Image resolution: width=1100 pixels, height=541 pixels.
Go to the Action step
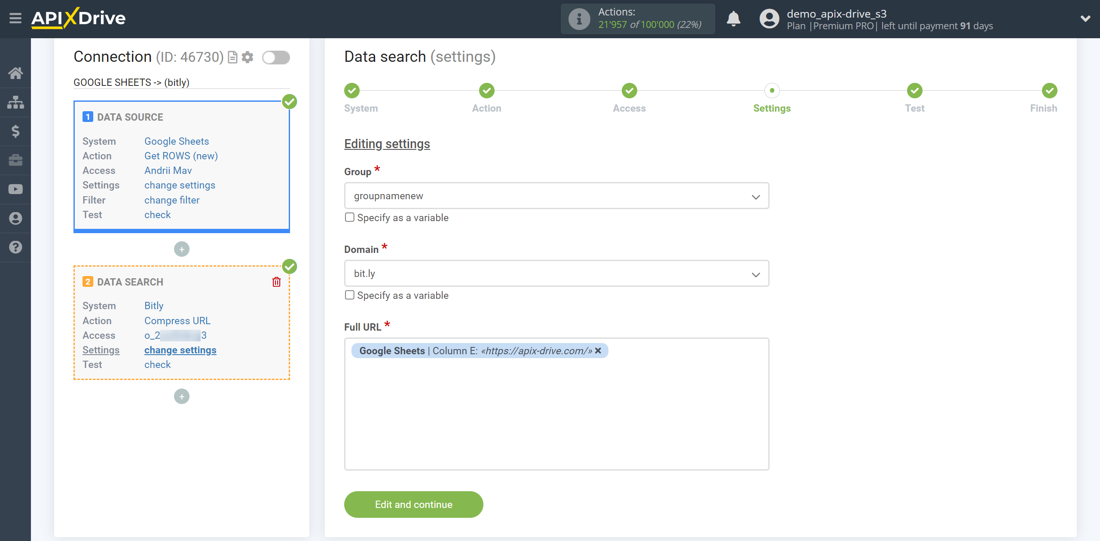point(487,91)
